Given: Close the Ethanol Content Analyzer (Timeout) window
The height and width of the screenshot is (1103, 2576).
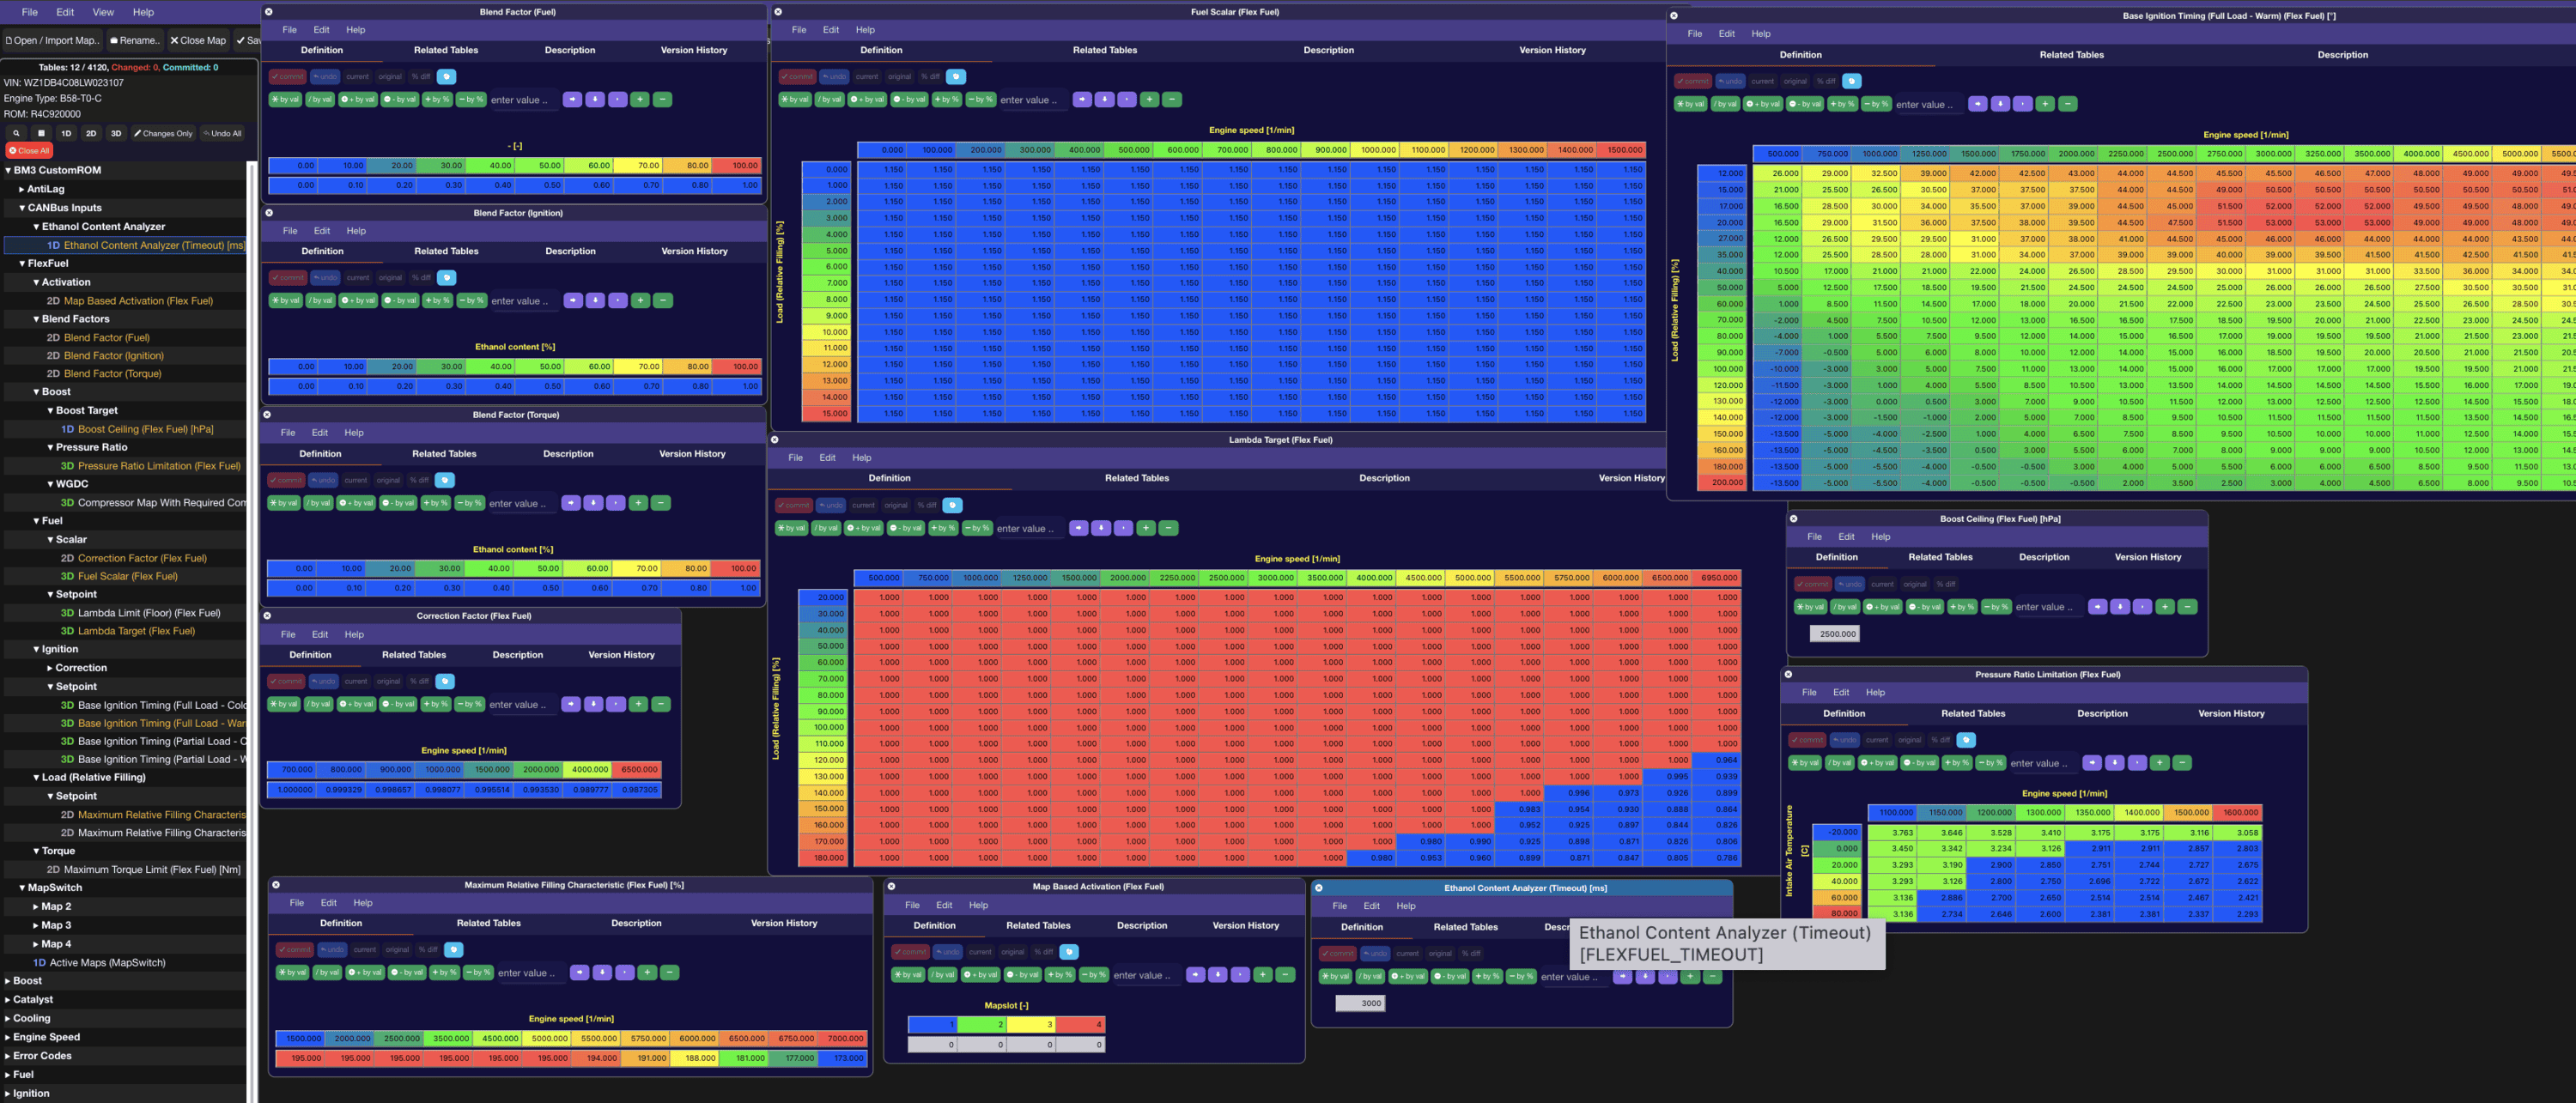Looking at the screenshot, I should 1319,888.
